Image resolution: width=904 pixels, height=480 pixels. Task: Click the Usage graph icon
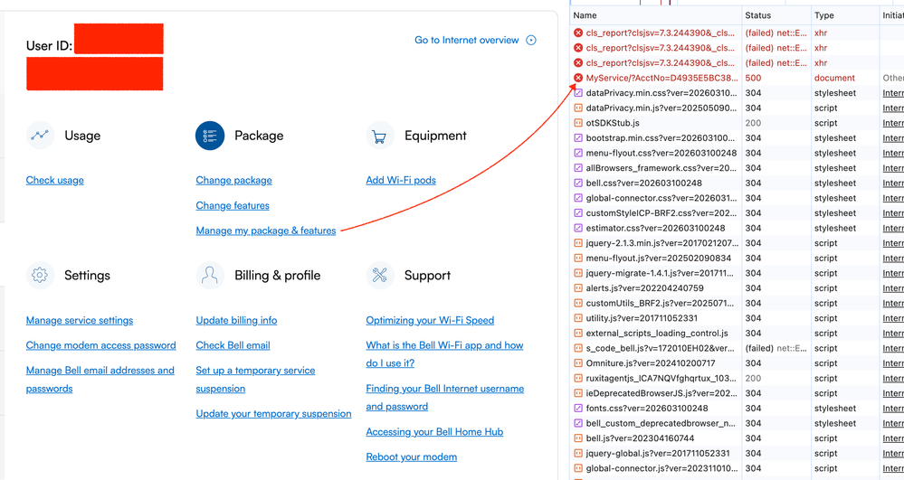click(x=40, y=136)
